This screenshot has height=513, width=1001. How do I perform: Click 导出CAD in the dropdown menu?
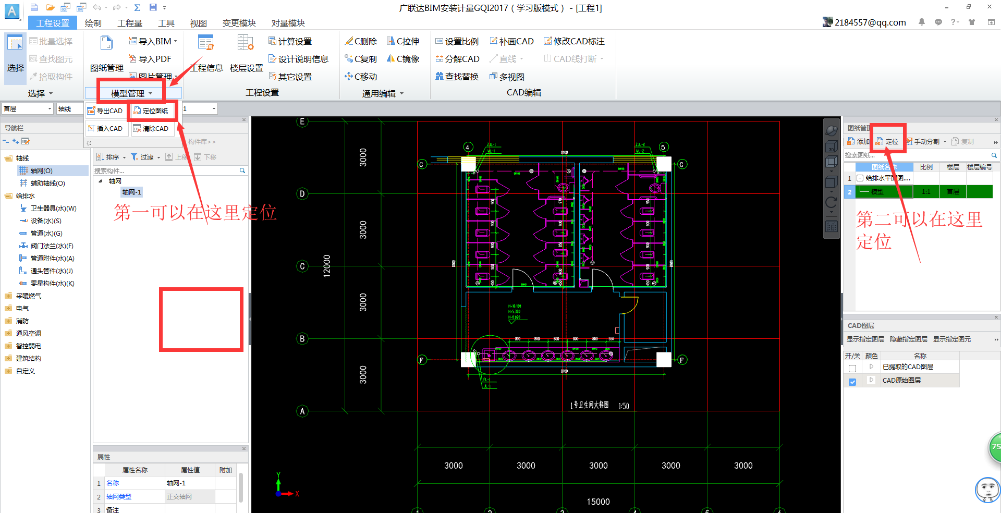coord(105,111)
